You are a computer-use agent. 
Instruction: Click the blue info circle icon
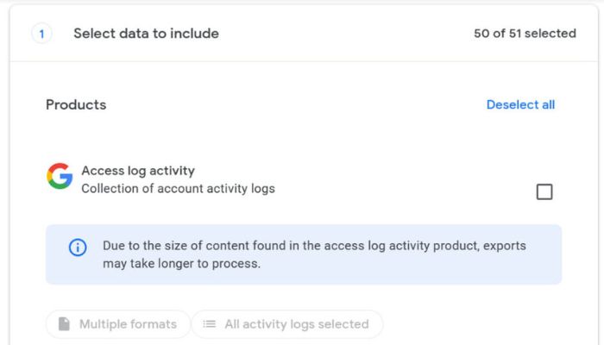78,248
